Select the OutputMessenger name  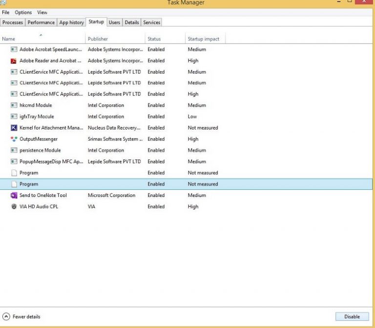[39, 139]
